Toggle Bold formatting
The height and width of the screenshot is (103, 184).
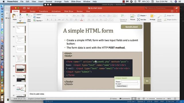pos(48,20)
